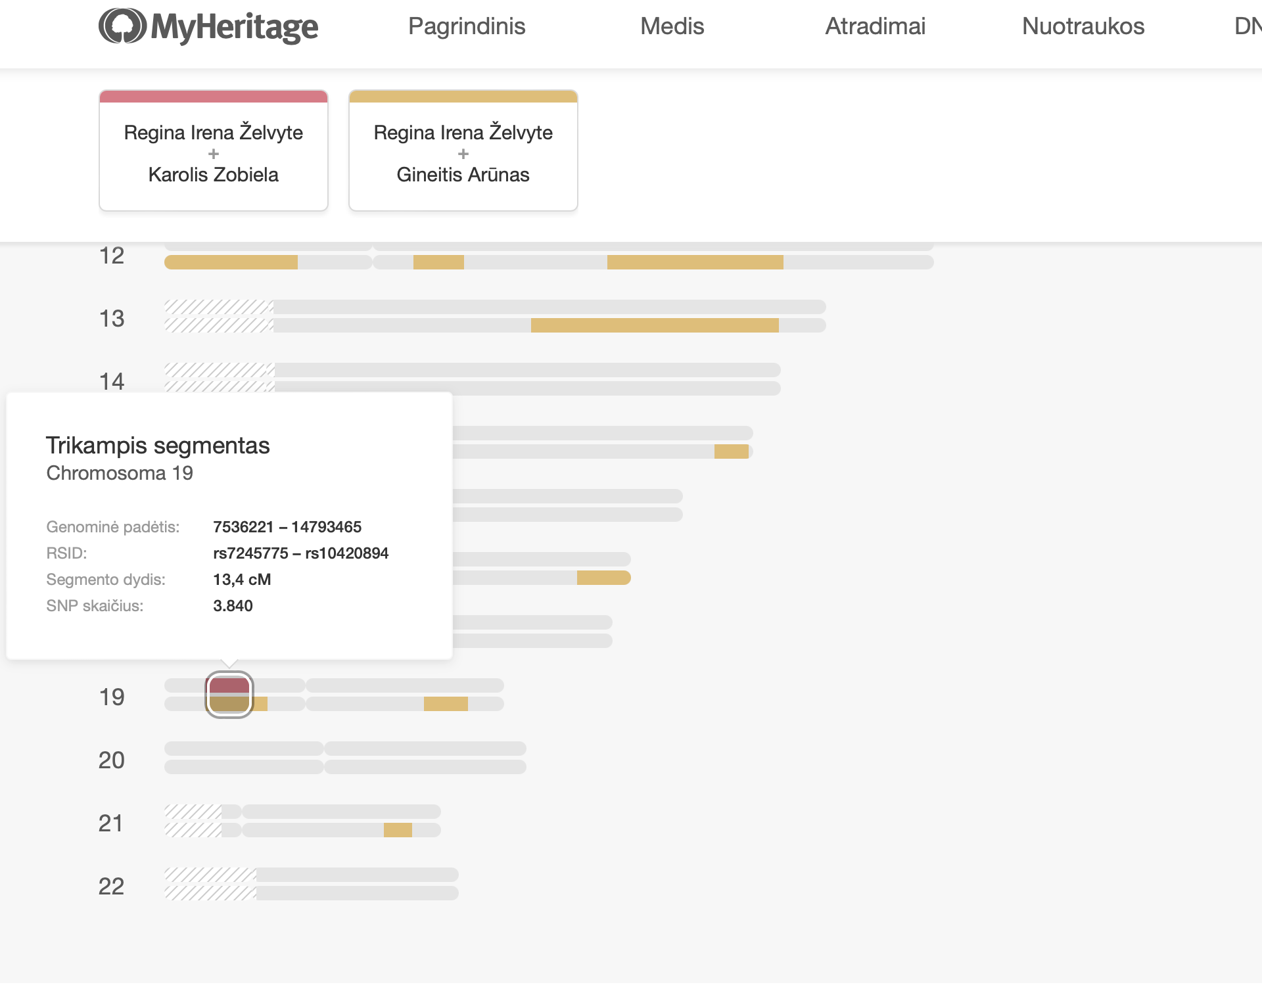The height and width of the screenshot is (995, 1262).
Task: Open the Medis navigation tab
Action: coord(672,26)
